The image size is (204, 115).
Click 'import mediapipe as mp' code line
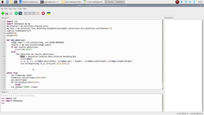click(18, 24)
